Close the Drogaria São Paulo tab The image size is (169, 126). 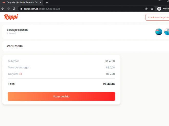[40, 3]
